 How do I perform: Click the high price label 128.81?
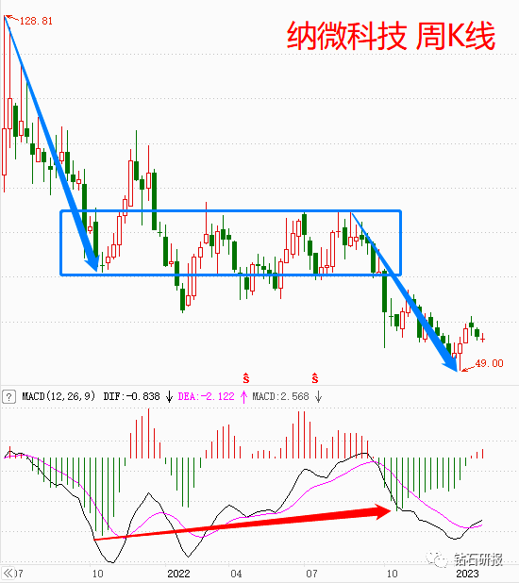(x=36, y=21)
